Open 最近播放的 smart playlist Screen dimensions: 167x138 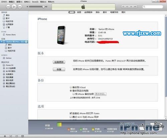tap(9, 83)
